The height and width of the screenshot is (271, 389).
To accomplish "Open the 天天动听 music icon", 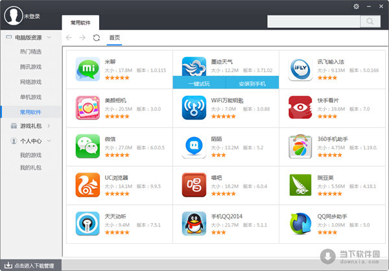I will click(x=88, y=224).
